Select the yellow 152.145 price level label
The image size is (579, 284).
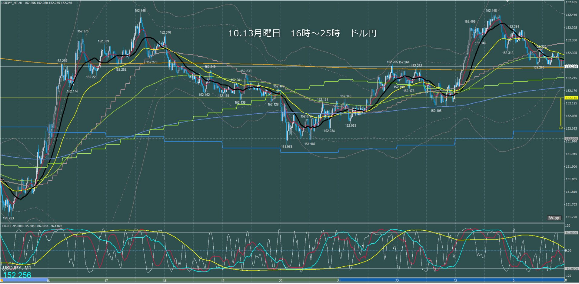[x=571, y=98]
